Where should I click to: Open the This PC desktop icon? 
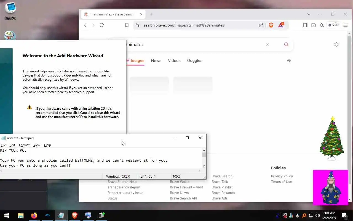10,10
